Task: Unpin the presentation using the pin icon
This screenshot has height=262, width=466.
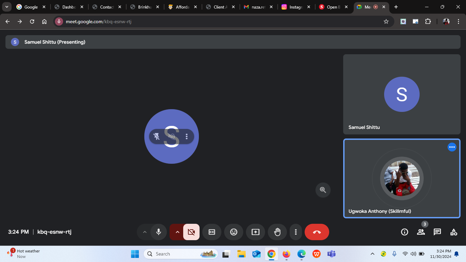Action: click(157, 136)
